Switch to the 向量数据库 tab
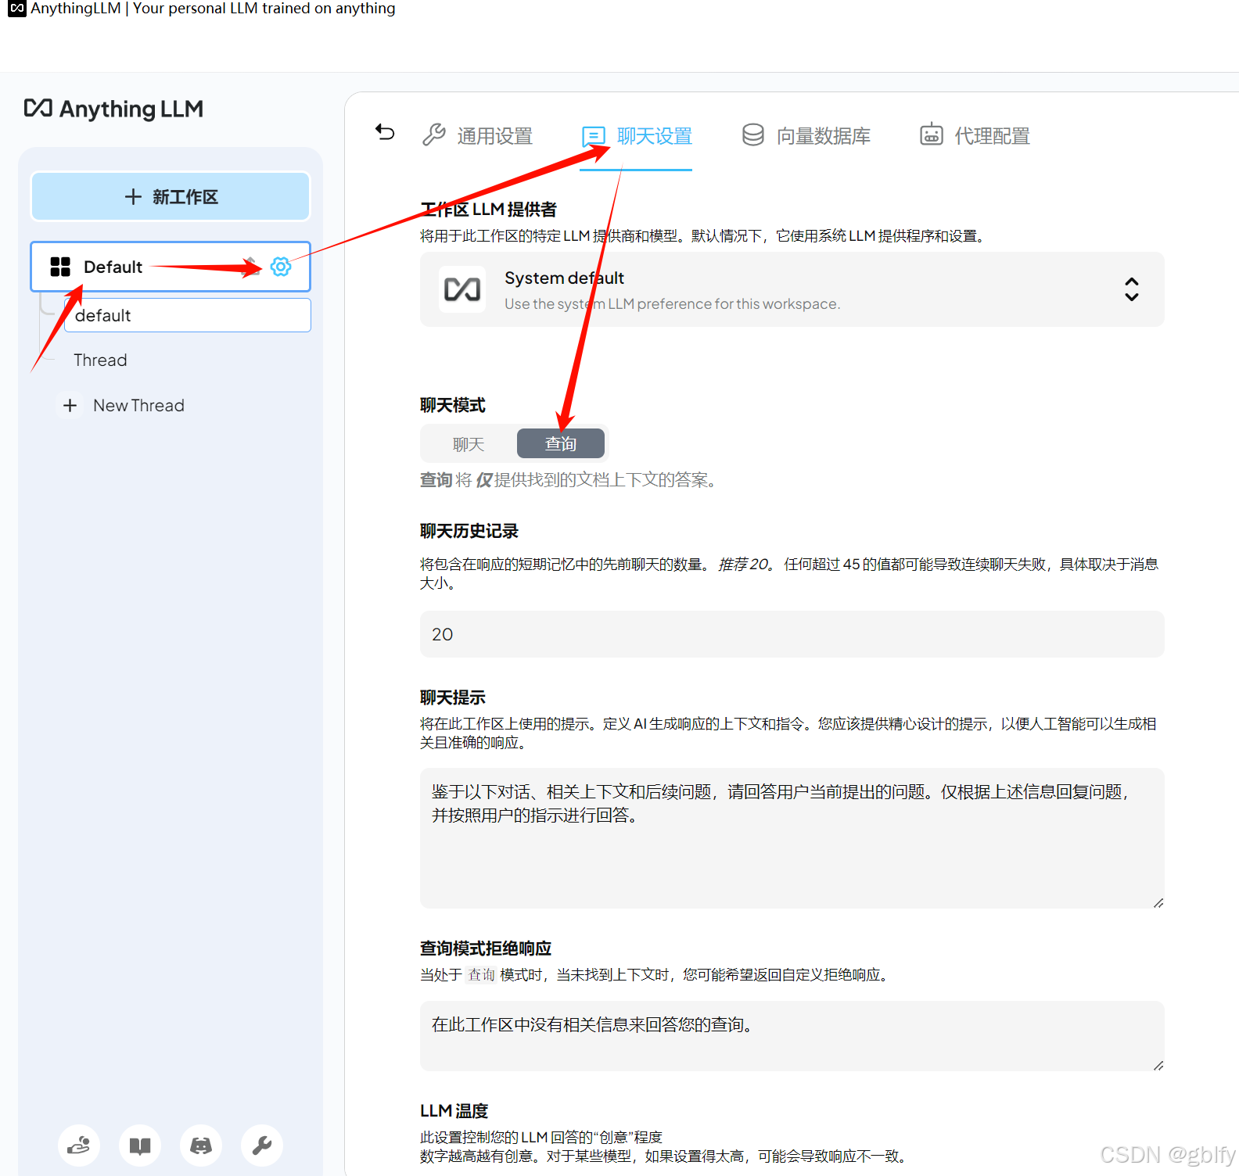The width and height of the screenshot is (1239, 1176). 806,136
